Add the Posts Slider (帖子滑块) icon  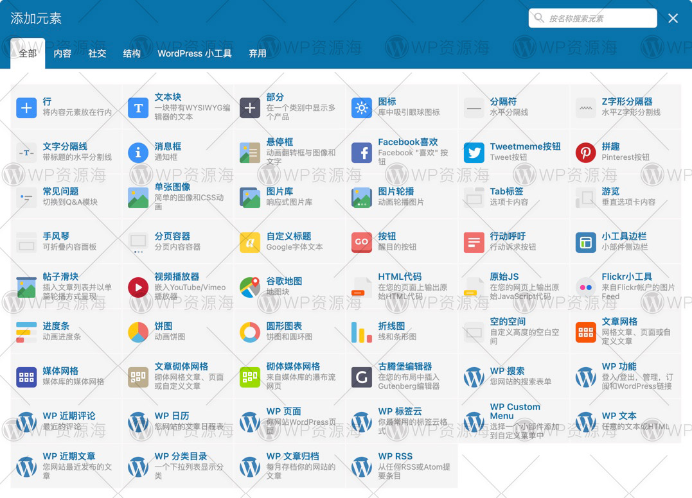tap(26, 287)
